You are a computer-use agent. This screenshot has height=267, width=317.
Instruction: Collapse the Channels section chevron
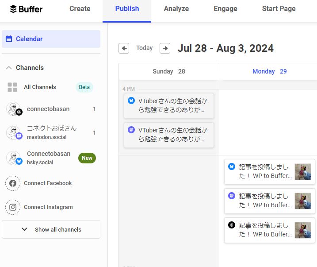pyautogui.click(x=9, y=68)
